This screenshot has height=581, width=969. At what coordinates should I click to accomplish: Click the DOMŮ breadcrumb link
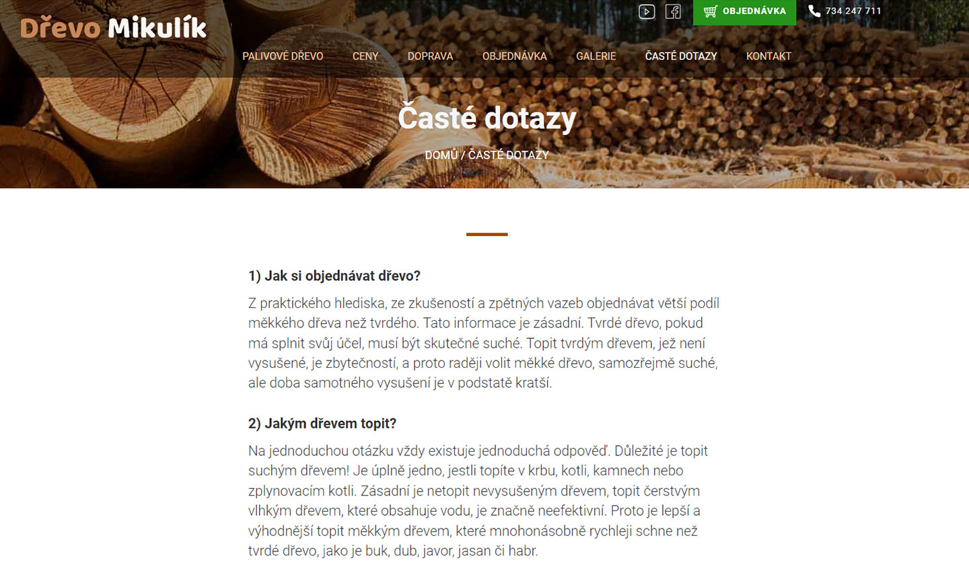pos(441,155)
